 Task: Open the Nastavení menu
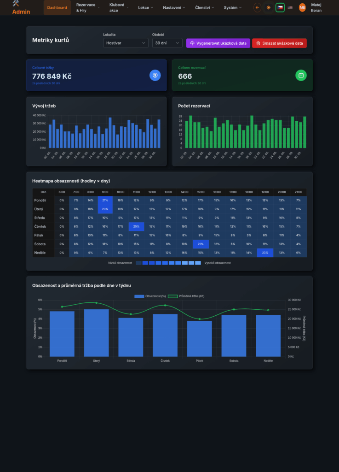[x=174, y=7]
